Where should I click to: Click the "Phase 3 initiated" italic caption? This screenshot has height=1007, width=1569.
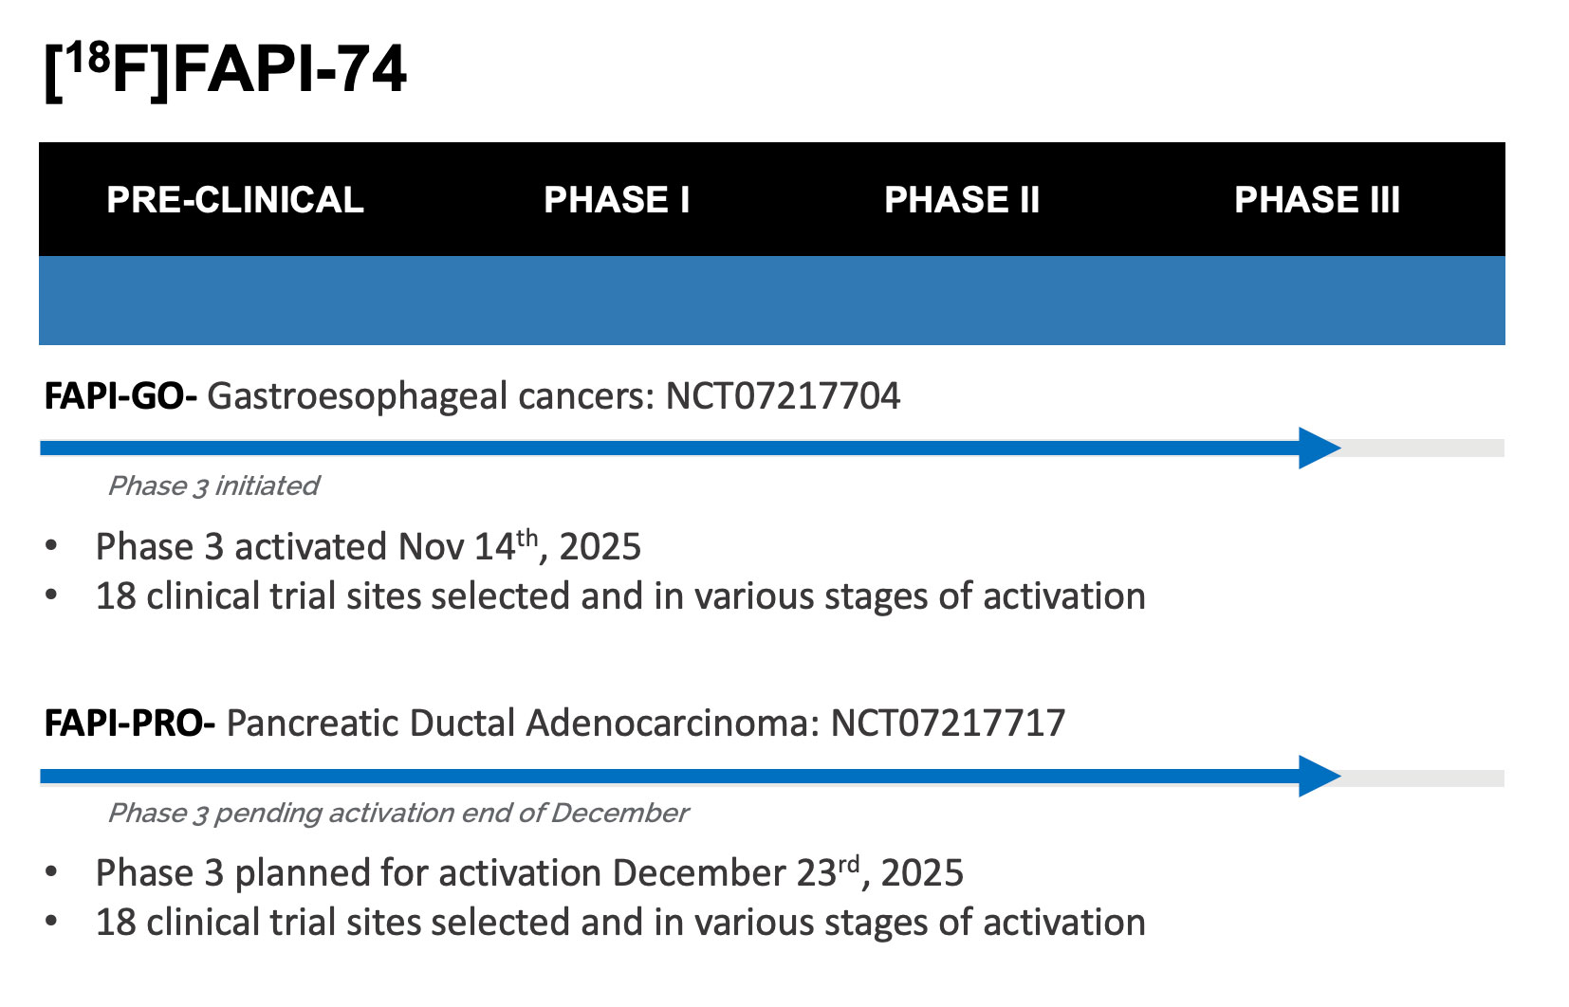coord(213,485)
